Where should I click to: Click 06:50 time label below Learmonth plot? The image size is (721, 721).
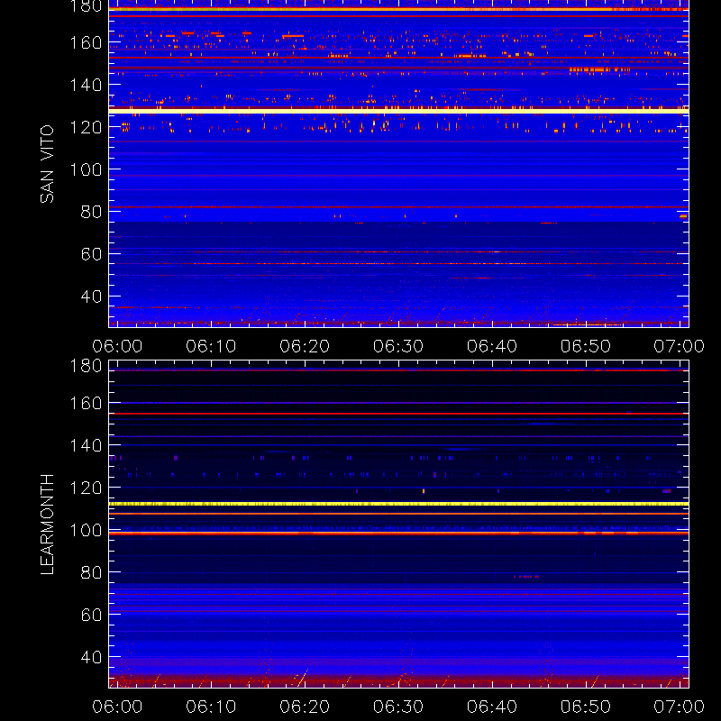(x=586, y=707)
